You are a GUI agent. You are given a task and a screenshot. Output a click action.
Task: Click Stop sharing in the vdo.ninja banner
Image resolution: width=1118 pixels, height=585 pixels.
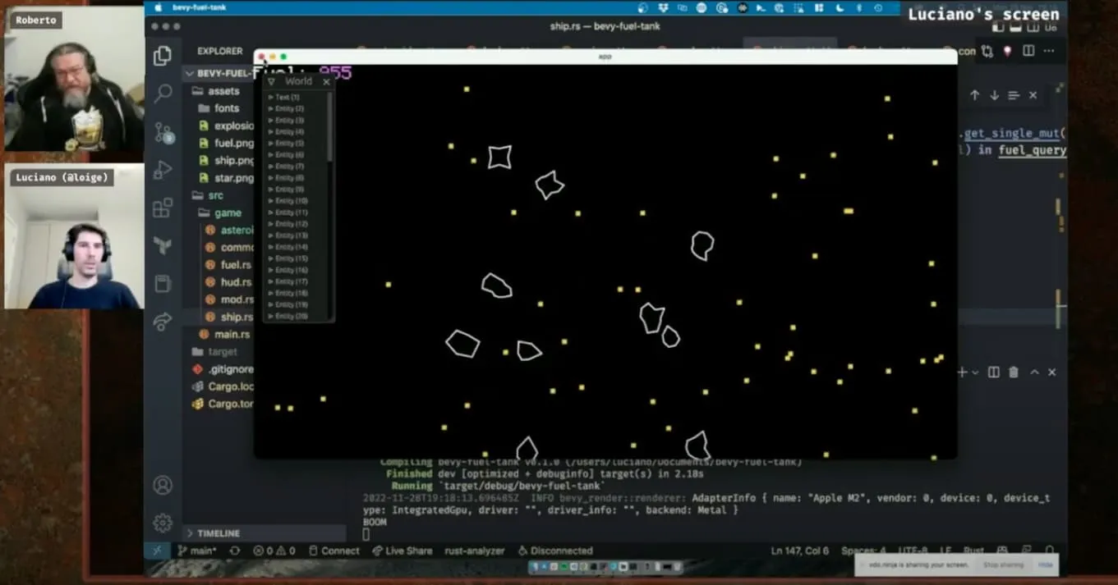(1003, 565)
